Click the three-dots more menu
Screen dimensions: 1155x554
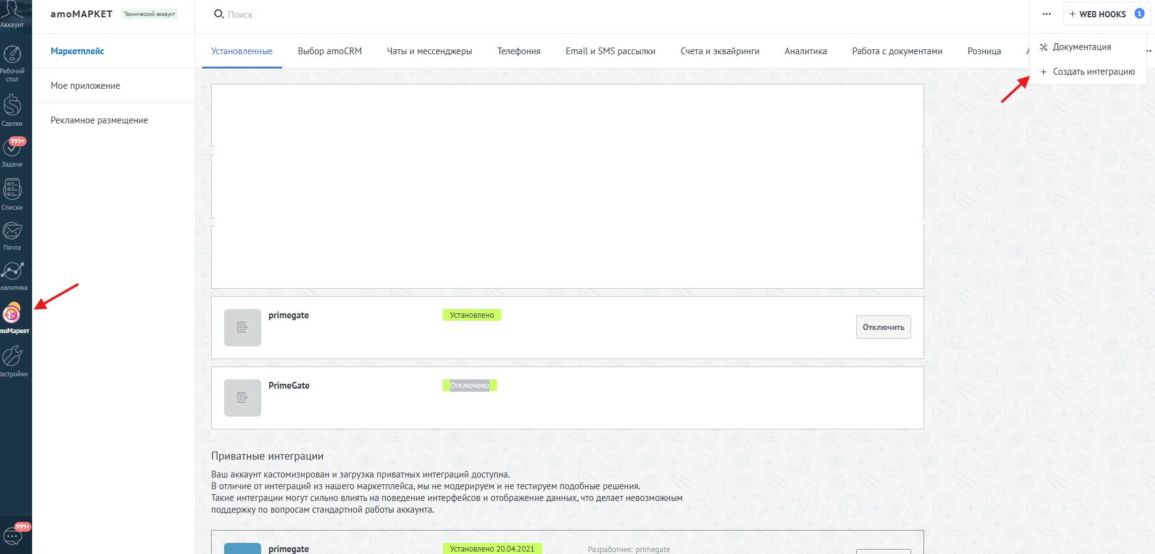pyautogui.click(x=1046, y=14)
